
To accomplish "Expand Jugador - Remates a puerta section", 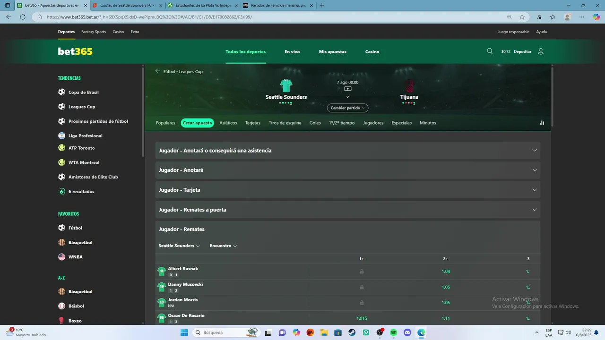I will coord(347,210).
